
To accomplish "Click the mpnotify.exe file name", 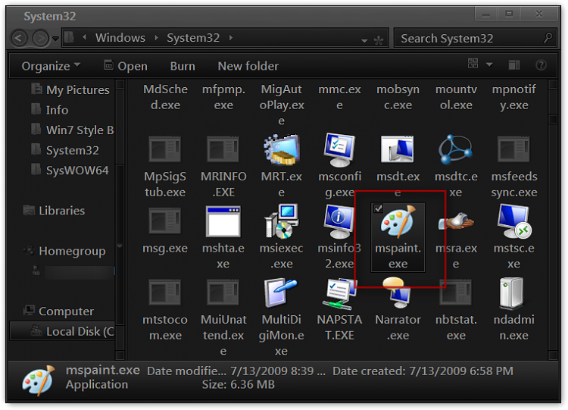I will click(513, 97).
